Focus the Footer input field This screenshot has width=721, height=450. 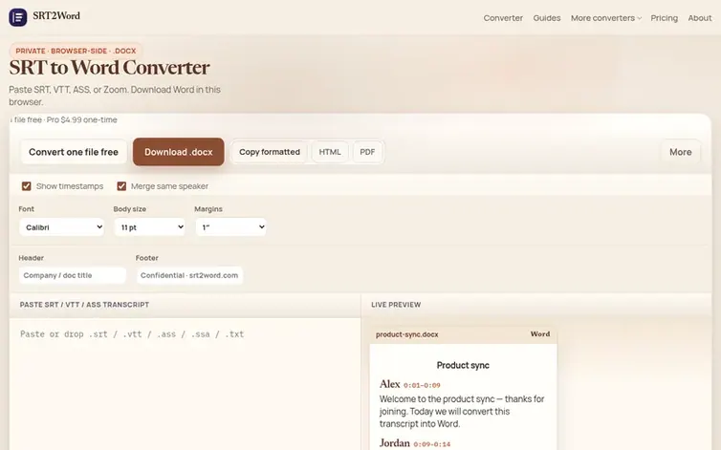click(189, 275)
